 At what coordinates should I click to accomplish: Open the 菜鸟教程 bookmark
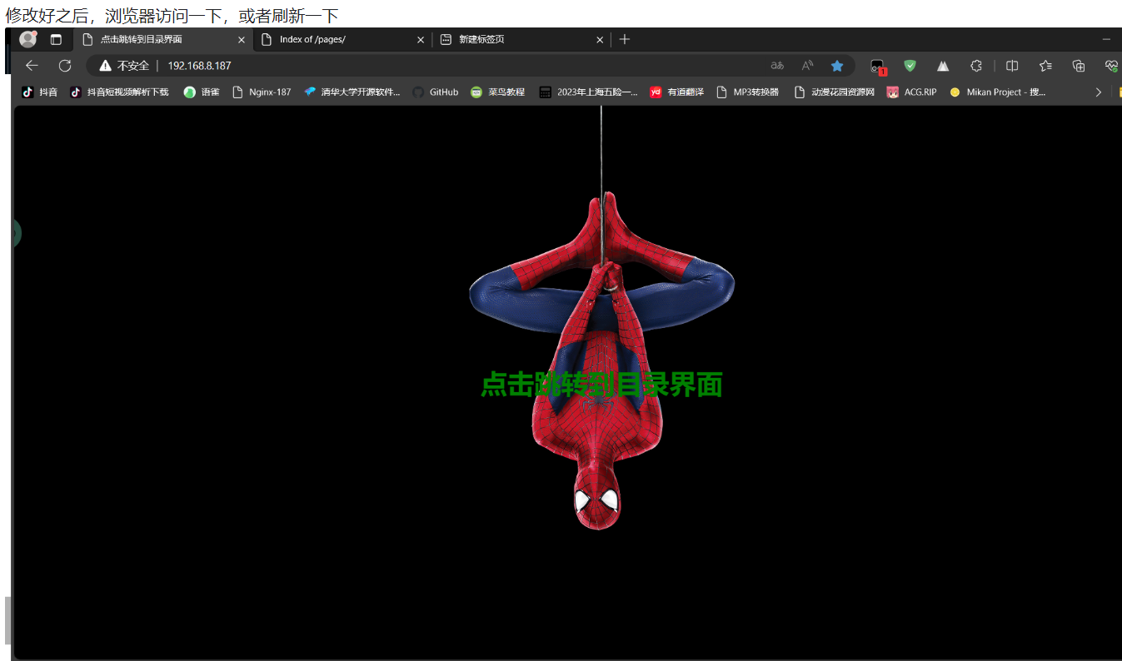(497, 92)
